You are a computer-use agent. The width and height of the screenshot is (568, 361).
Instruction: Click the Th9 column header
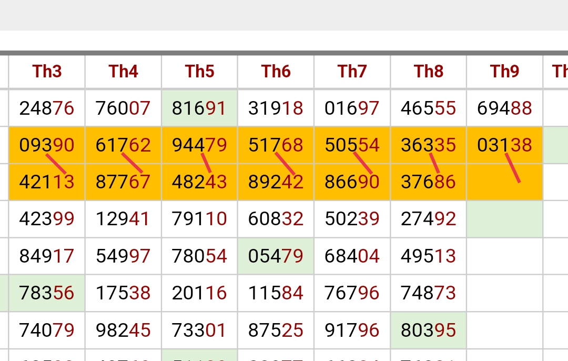504,72
